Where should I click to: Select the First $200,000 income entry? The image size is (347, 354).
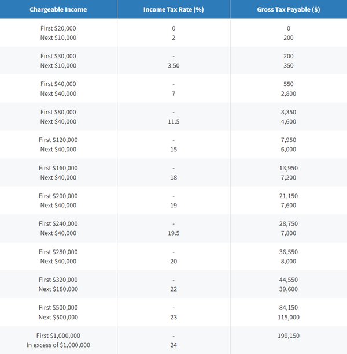[x=58, y=196]
